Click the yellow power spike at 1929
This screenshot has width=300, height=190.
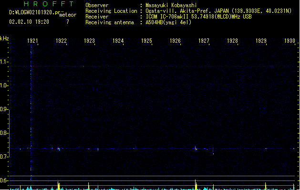(265, 186)
